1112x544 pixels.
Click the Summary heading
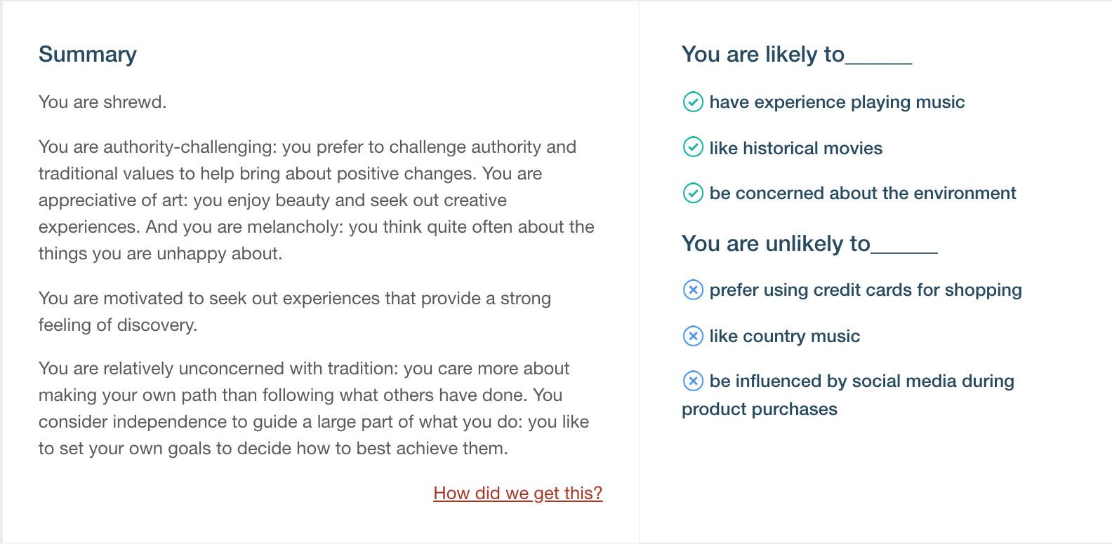pos(88,55)
